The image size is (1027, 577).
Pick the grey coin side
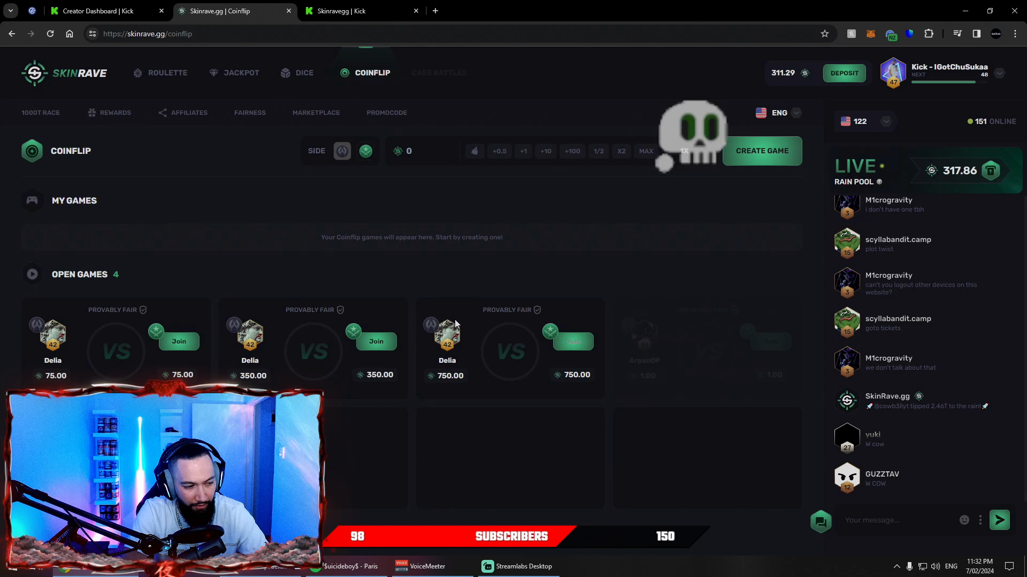coord(342,151)
